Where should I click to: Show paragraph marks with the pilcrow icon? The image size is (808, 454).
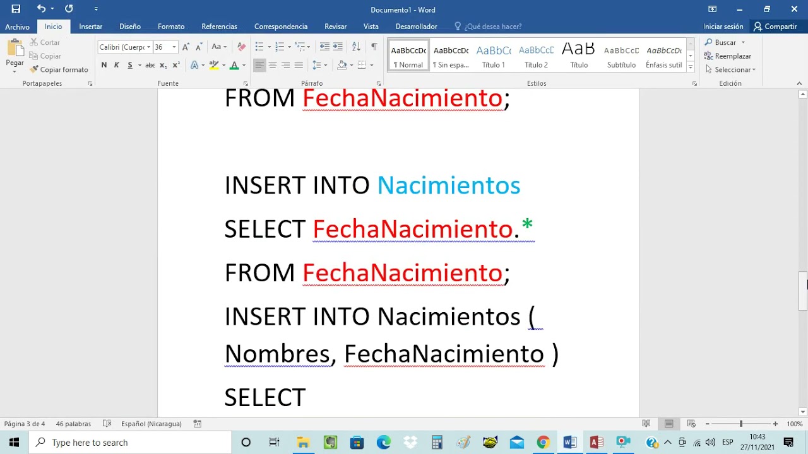click(x=374, y=47)
